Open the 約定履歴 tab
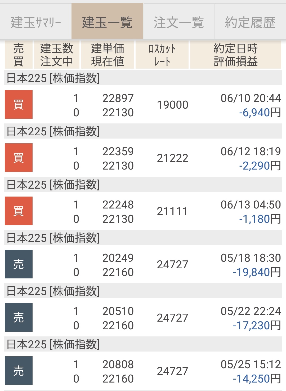286x391 pixels. [x=250, y=22]
